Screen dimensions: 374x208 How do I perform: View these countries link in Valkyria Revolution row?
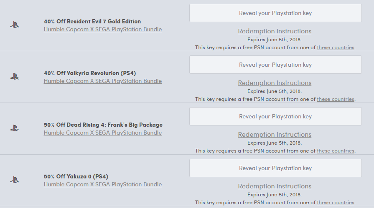[336, 99]
